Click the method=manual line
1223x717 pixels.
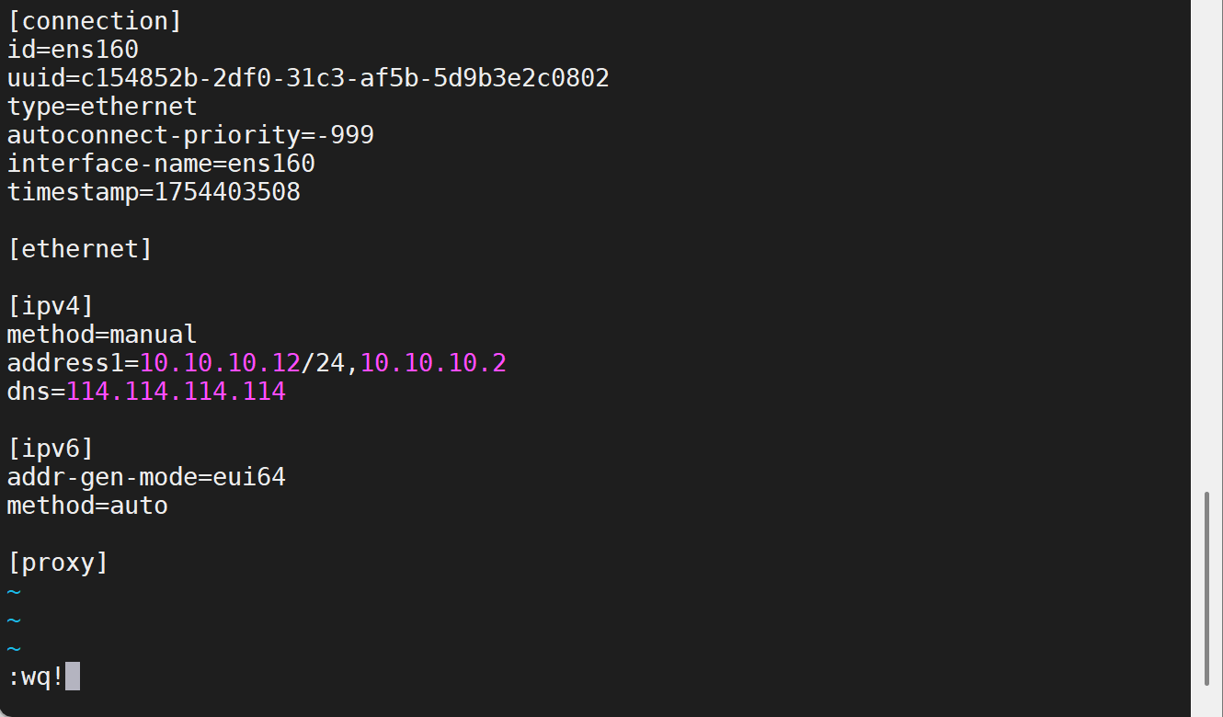(102, 335)
